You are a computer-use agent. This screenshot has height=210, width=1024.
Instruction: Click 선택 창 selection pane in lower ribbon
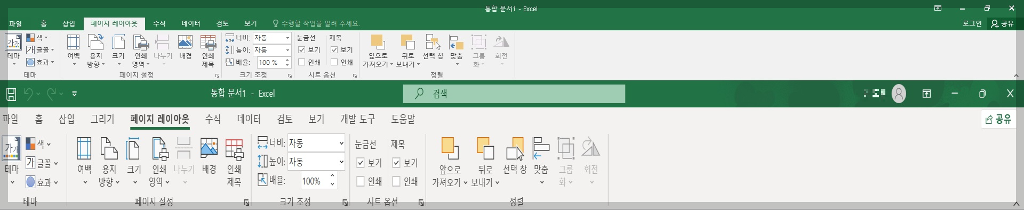(x=515, y=155)
